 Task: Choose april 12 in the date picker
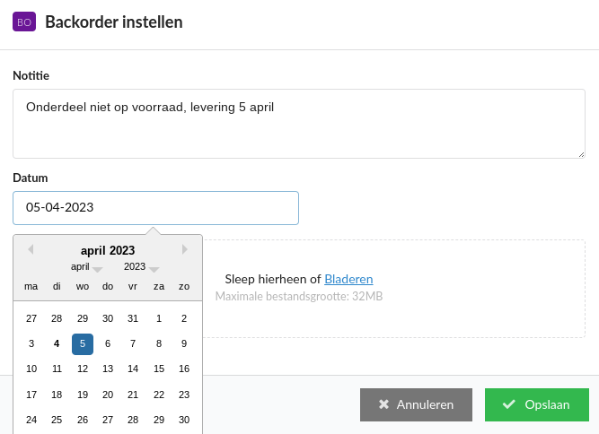(x=83, y=369)
